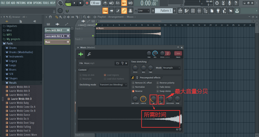Open the mixer icon in toolbar

199,11
